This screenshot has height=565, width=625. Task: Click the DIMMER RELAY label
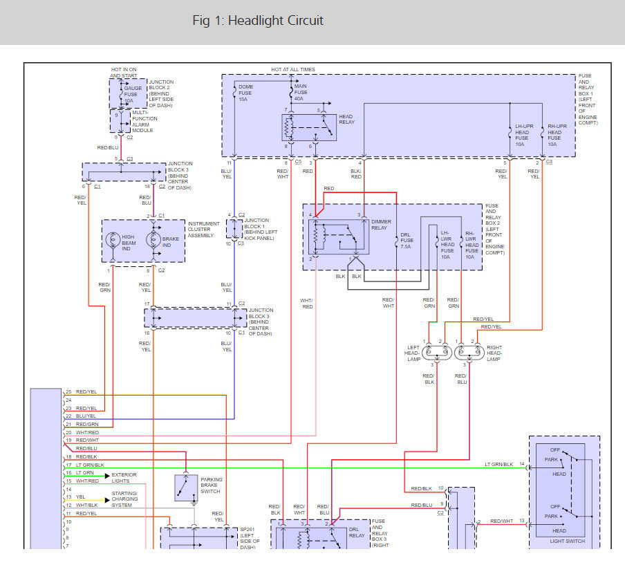[x=381, y=225]
